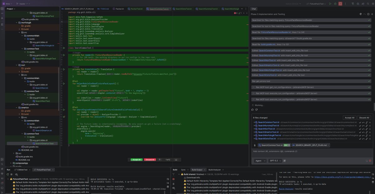Open SearchMorfologikTest.kt in changed files list
The width and height of the screenshot is (375, 194).
269,135
